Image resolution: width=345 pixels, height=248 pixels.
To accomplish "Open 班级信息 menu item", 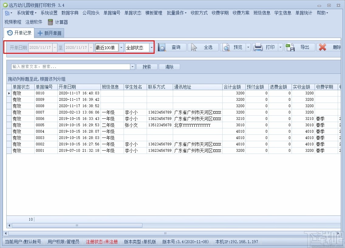I will click(x=262, y=13).
